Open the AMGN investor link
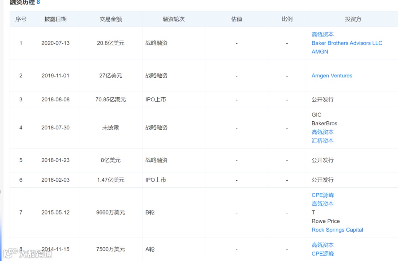The image size is (398, 261). (320, 52)
